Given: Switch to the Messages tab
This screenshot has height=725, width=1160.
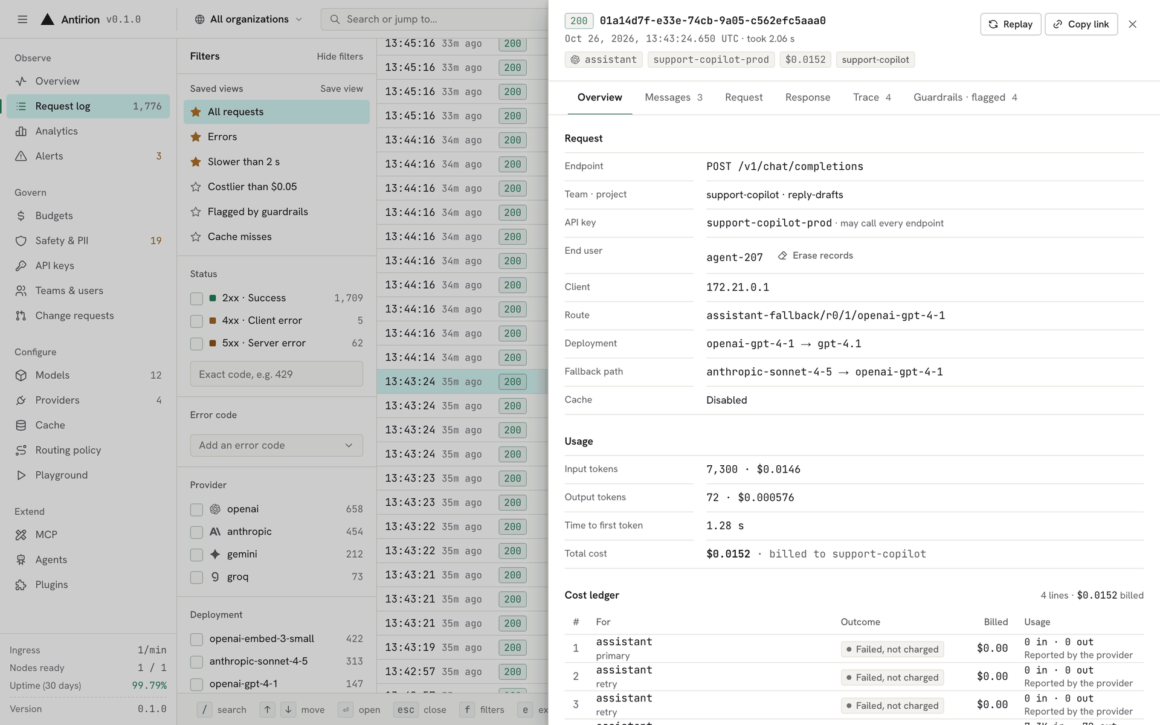Looking at the screenshot, I should tap(674, 97).
